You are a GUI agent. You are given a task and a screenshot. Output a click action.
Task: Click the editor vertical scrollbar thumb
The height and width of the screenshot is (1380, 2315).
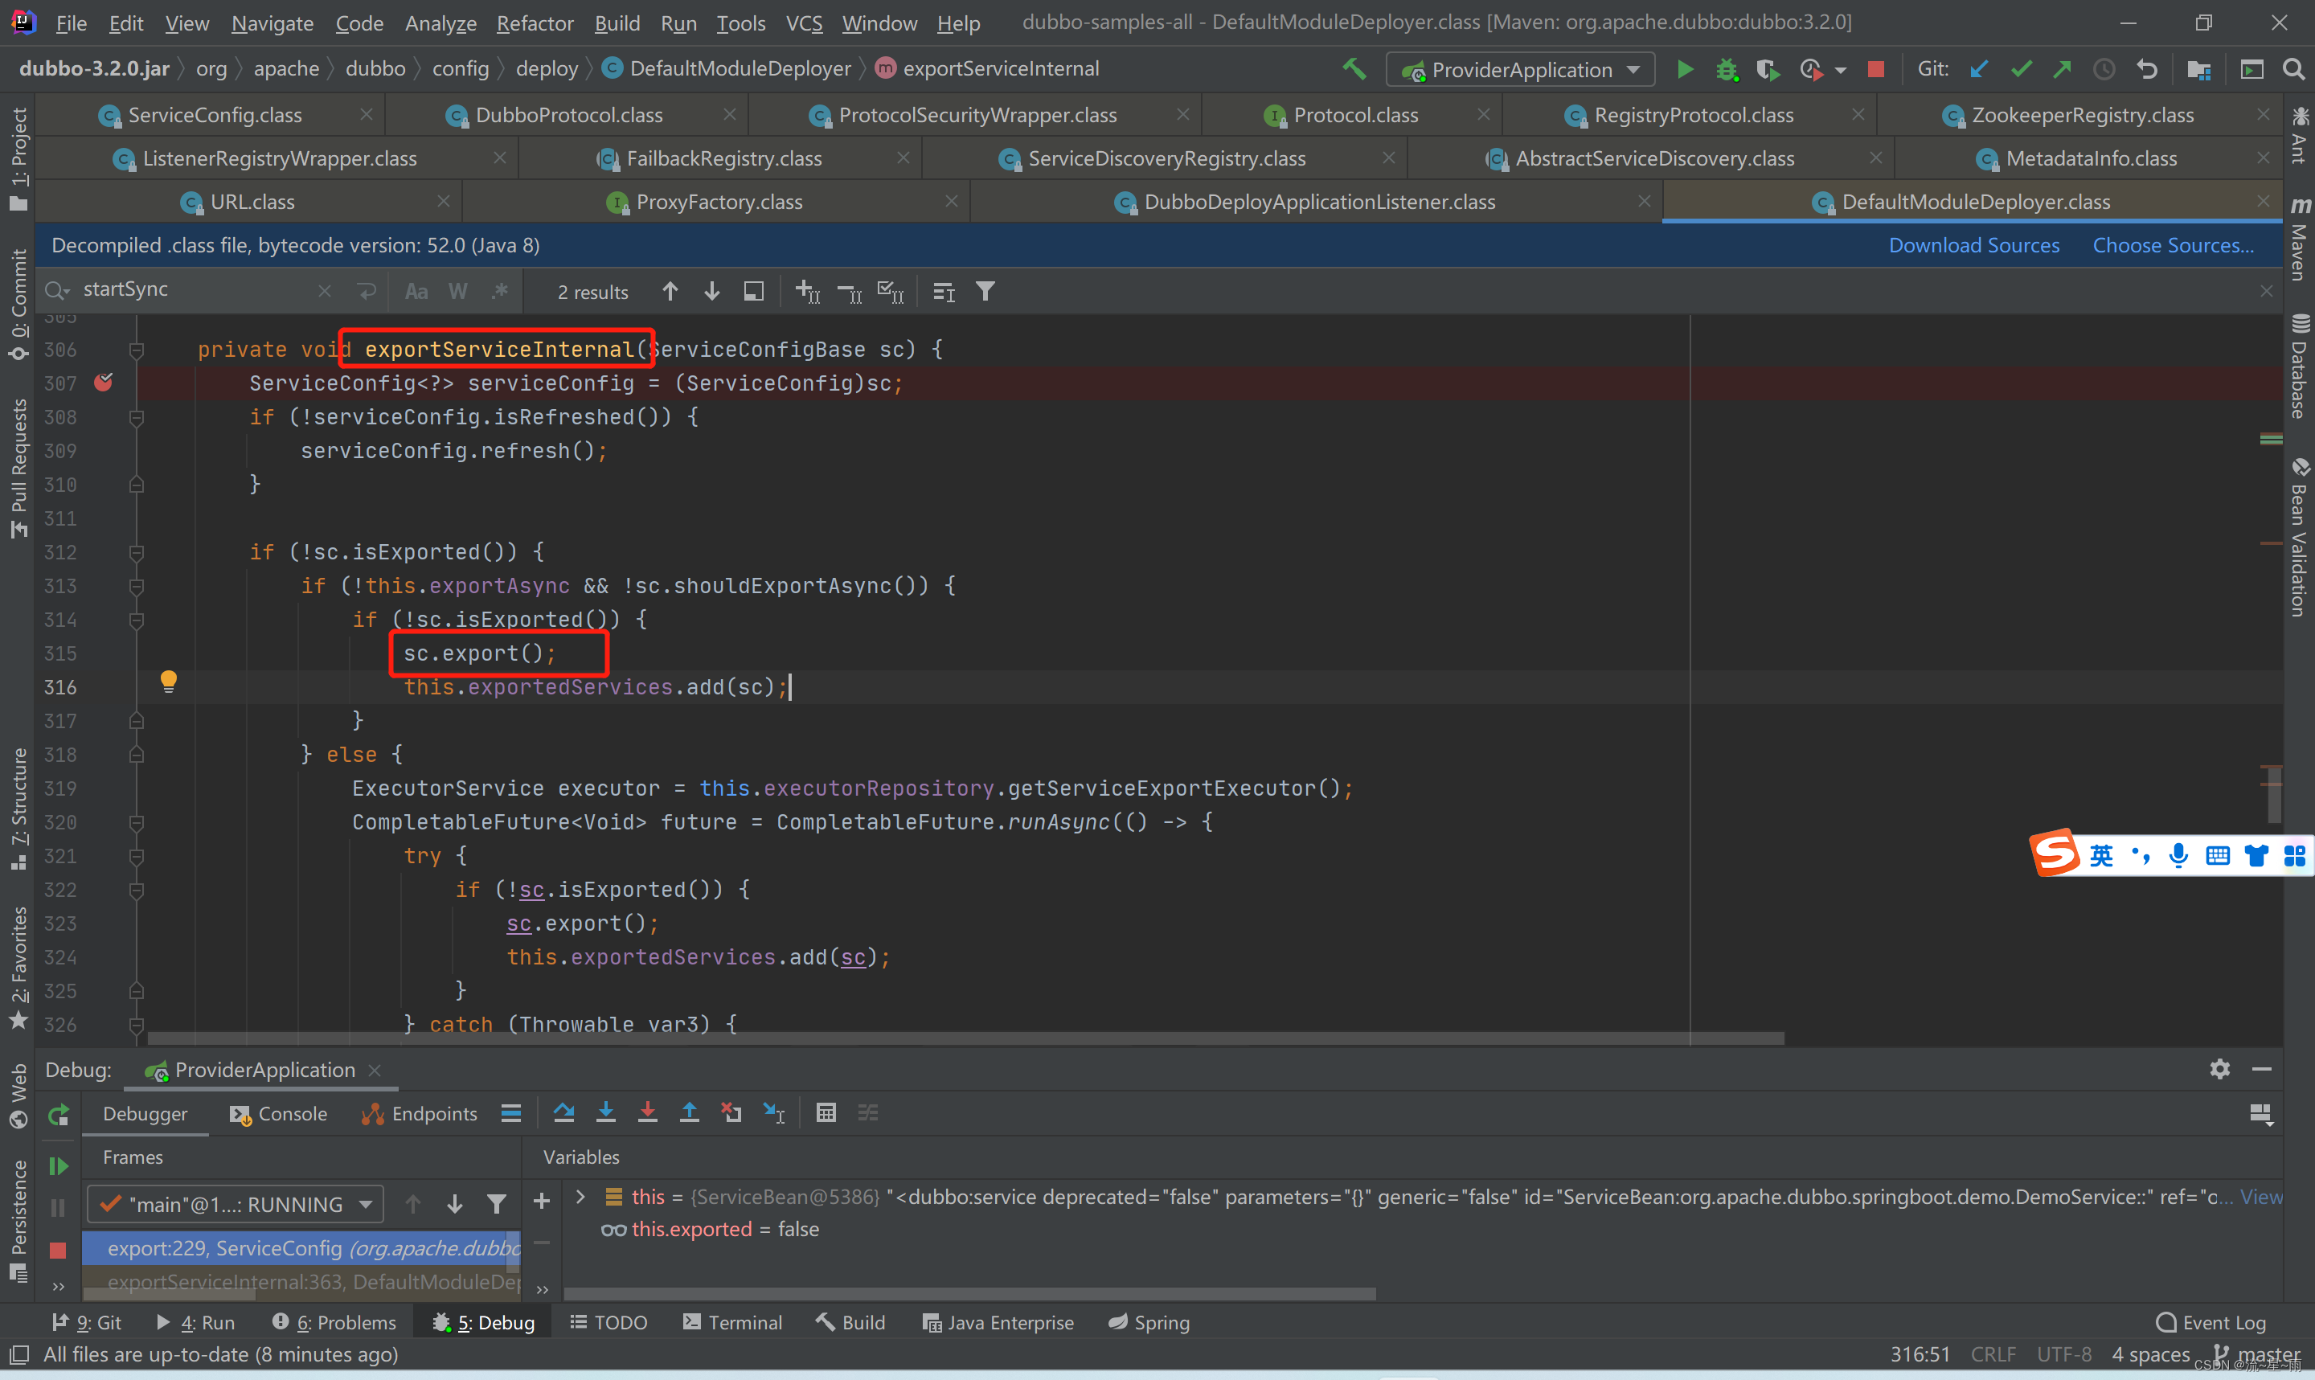point(2274,795)
